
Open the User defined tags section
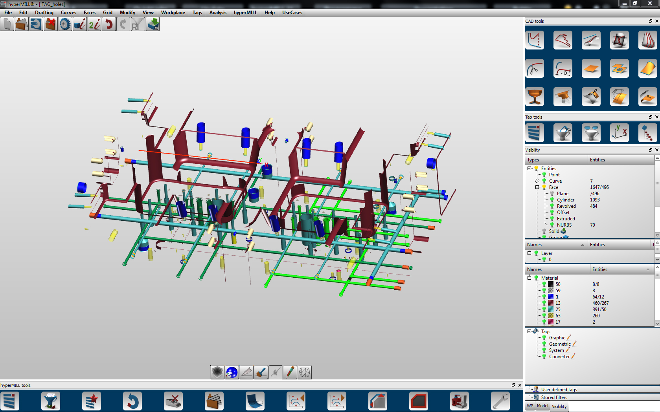(x=559, y=390)
